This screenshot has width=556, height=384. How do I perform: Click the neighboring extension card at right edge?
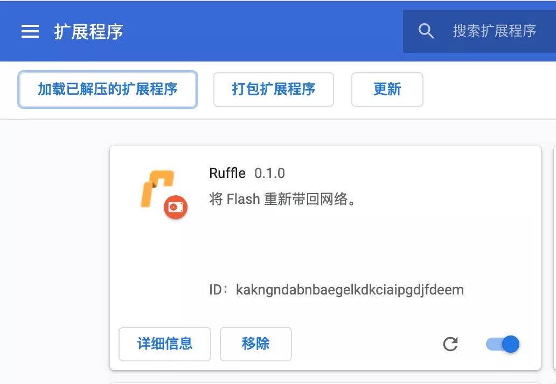[x=554, y=258]
